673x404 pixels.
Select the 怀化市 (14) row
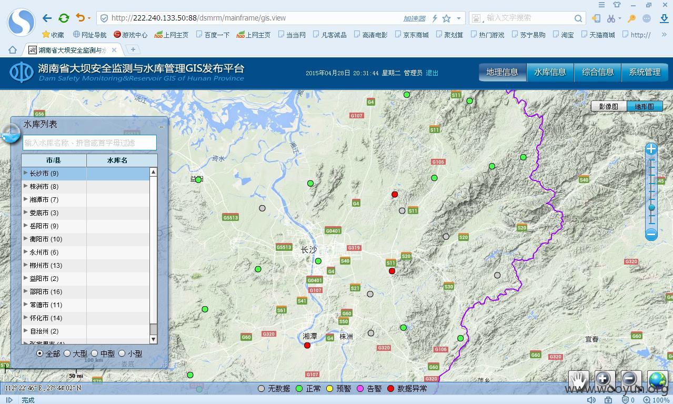85,318
